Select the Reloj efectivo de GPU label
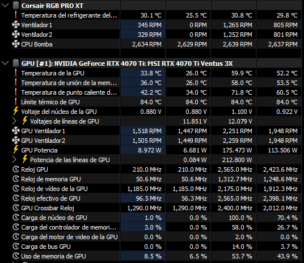 50,198
